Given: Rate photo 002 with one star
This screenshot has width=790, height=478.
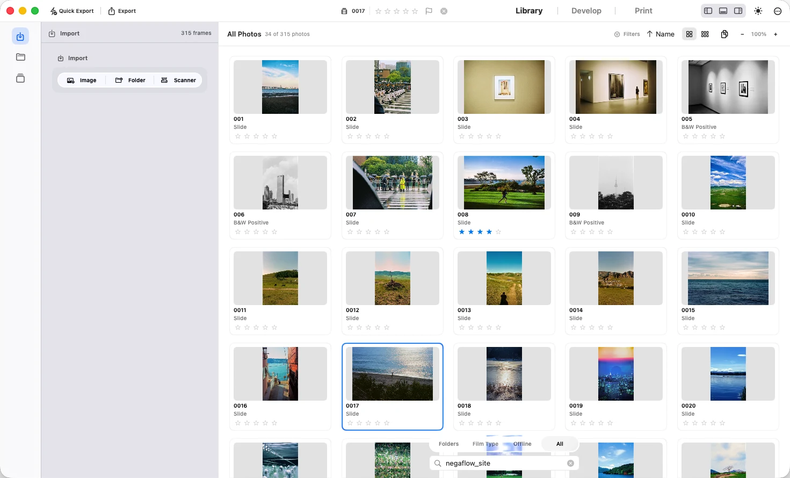Looking at the screenshot, I should [350, 136].
